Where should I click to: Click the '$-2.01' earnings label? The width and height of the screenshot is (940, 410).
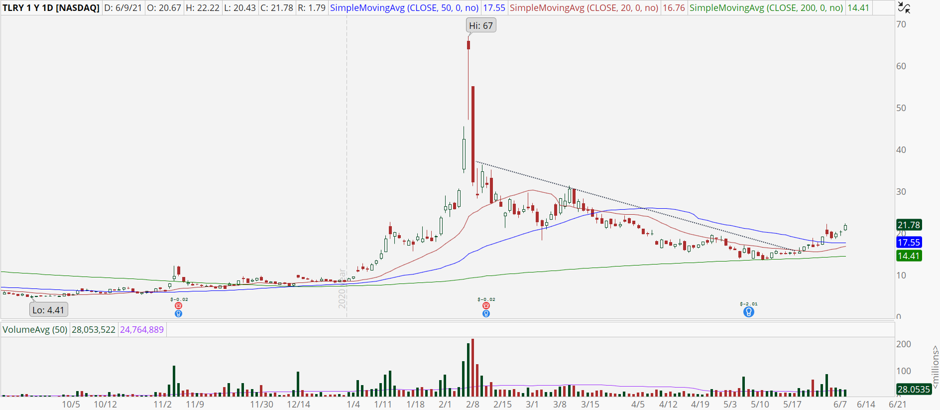tap(748, 304)
